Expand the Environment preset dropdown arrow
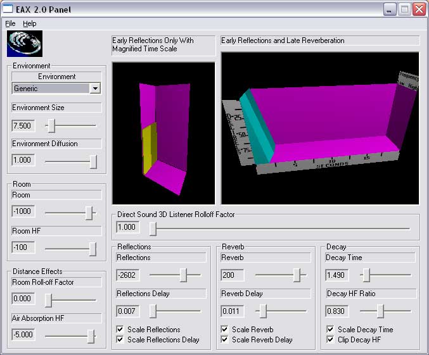The image size is (429, 355). coord(95,88)
